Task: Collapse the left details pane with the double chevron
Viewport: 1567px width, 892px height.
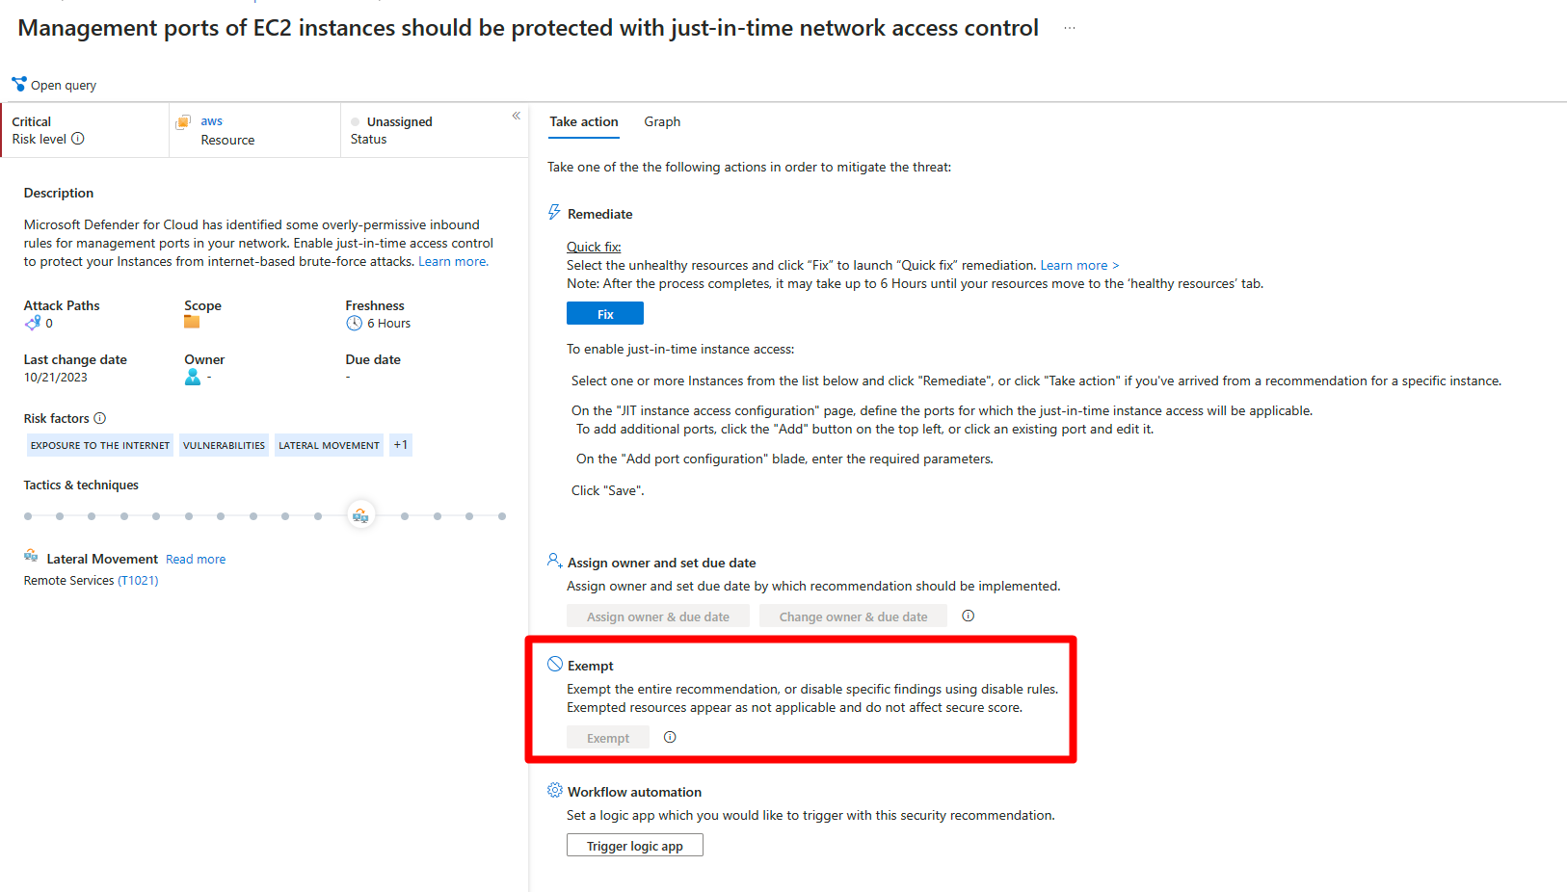Action: 517,116
